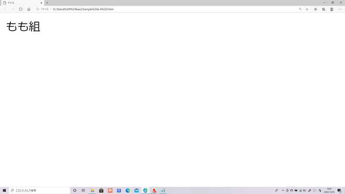The height and width of the screenshot is (194, 345).
Task: Switch to active Edge window on taskbar
Action: point(145,191)
